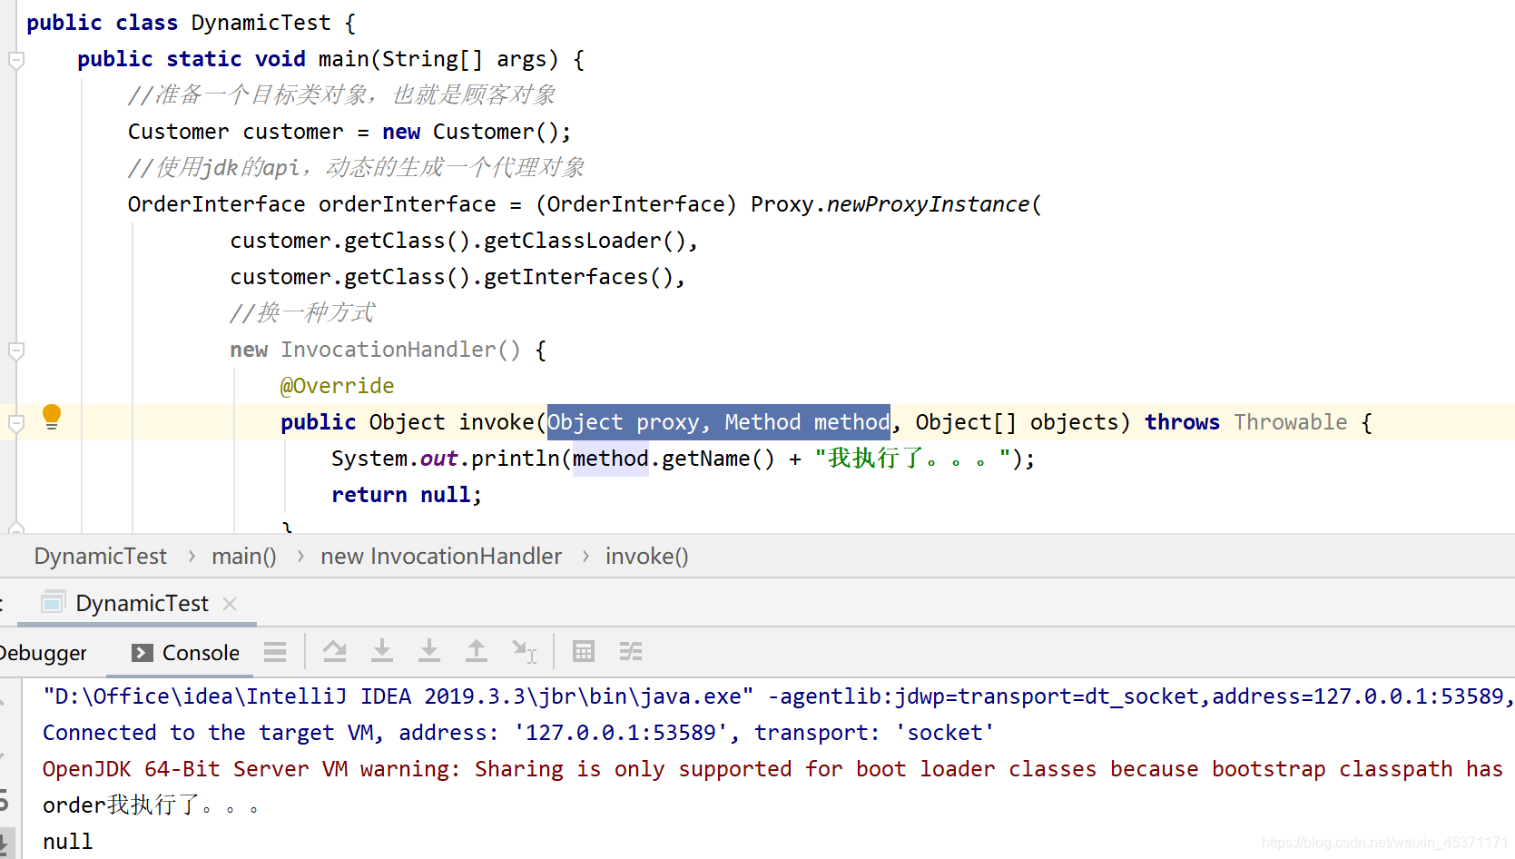This screenshot has height=859, width=1515.
Task: Click the @Override annotation
Action: (x=337, y=386)
